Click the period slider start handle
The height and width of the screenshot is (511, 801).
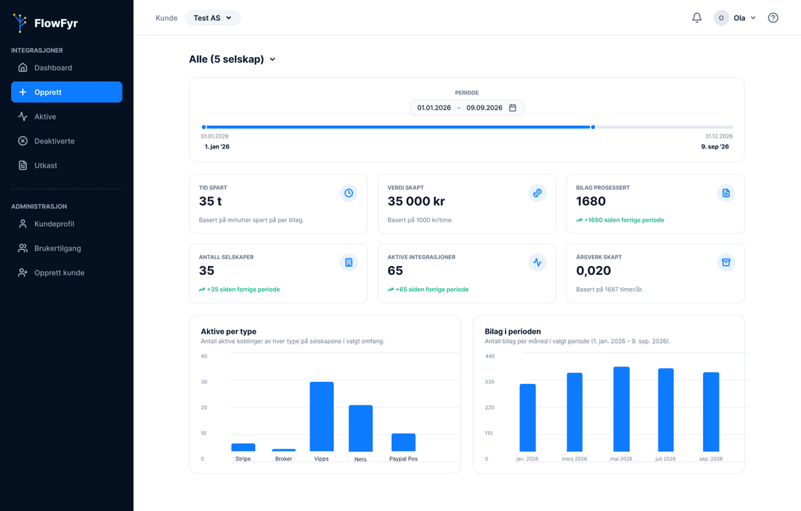tap(204, 127)
